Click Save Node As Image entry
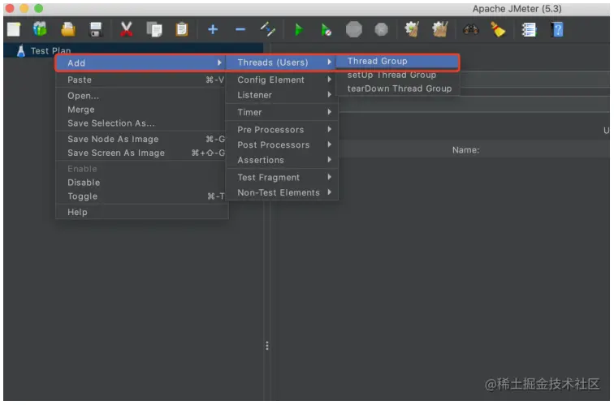 (141, 140)
